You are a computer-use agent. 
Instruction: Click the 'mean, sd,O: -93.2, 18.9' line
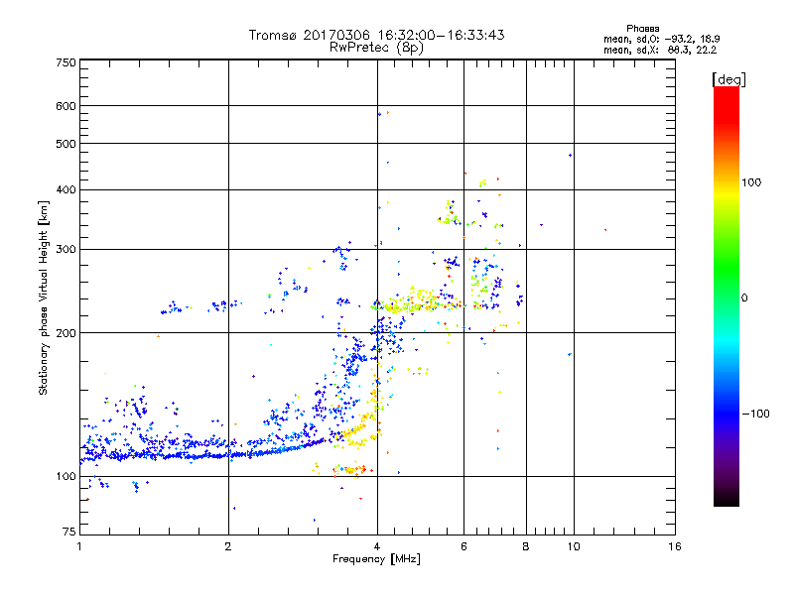tap(661, 40)
